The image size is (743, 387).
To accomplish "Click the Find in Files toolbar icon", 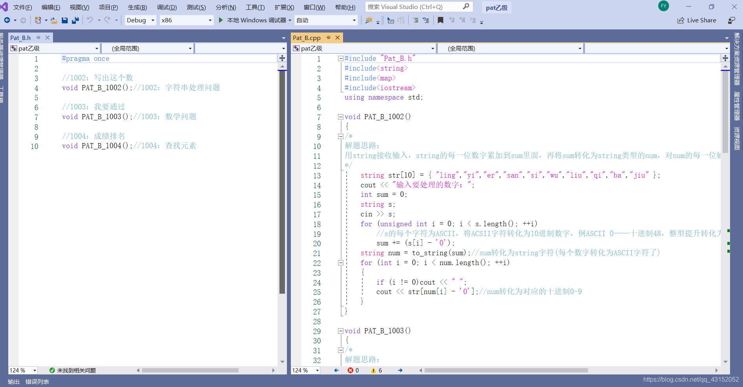I will [x=369, y=20].
